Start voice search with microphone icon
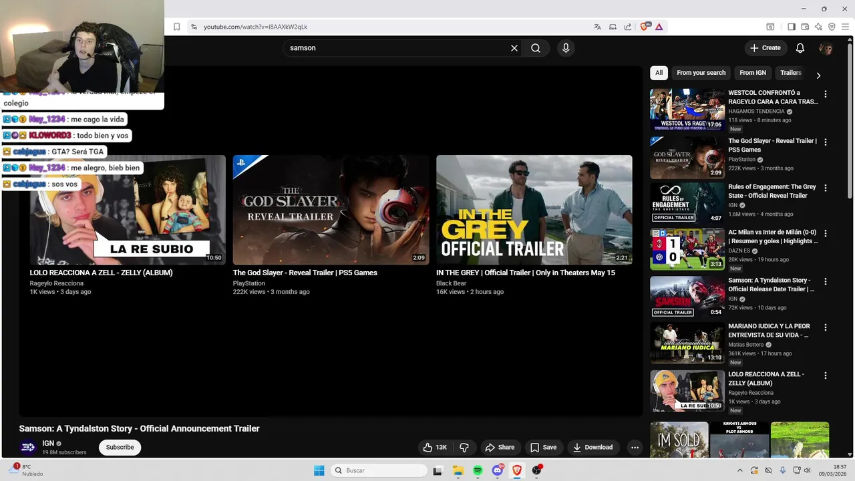This screenshot has height=481, width=855. (x=566, y=48)
